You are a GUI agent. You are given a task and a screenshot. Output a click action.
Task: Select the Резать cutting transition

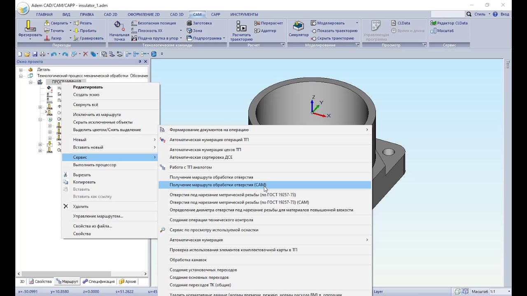(82, 23)
